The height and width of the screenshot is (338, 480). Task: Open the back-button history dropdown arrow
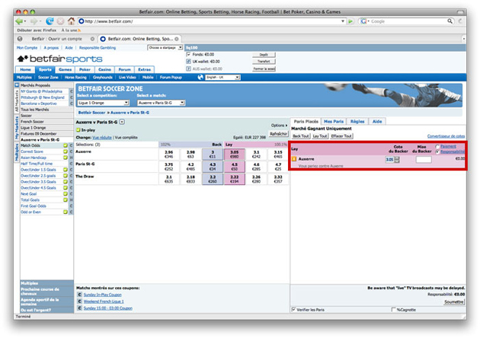25,21
